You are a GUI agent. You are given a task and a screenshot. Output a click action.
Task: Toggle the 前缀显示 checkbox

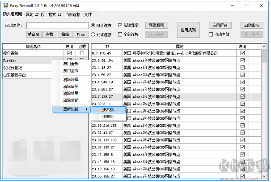click(120, 25)
